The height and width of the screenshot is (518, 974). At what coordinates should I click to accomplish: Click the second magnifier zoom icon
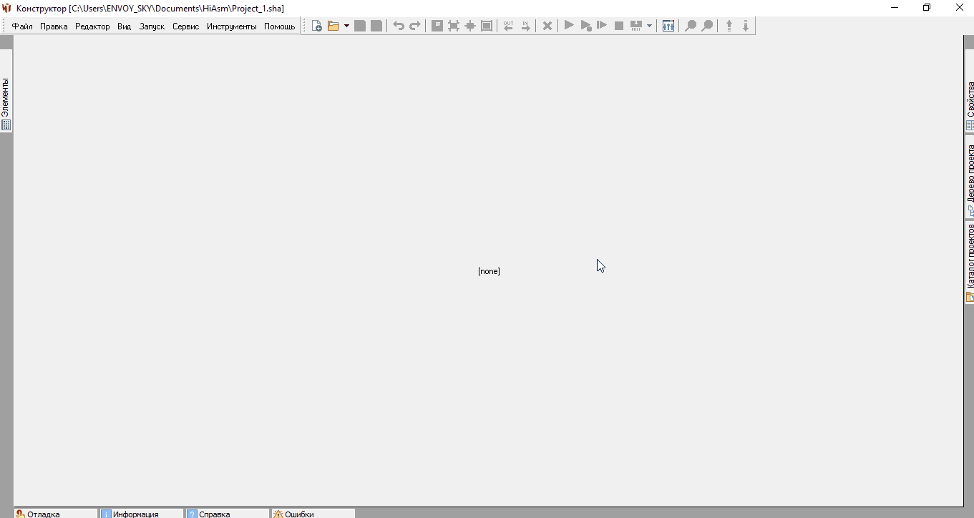(x=707, y=26)
